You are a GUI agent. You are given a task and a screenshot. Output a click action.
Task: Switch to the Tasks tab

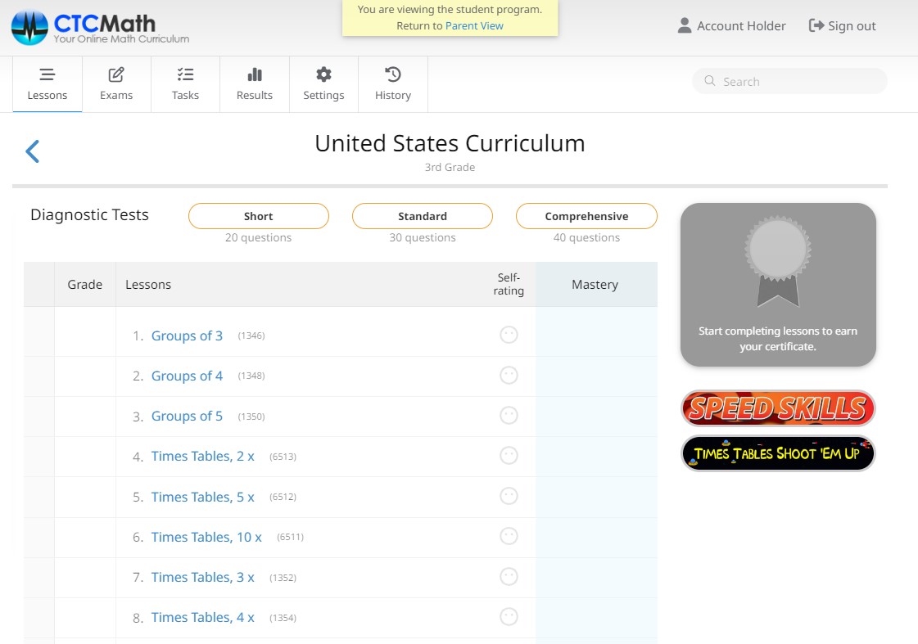coord(185,83)
